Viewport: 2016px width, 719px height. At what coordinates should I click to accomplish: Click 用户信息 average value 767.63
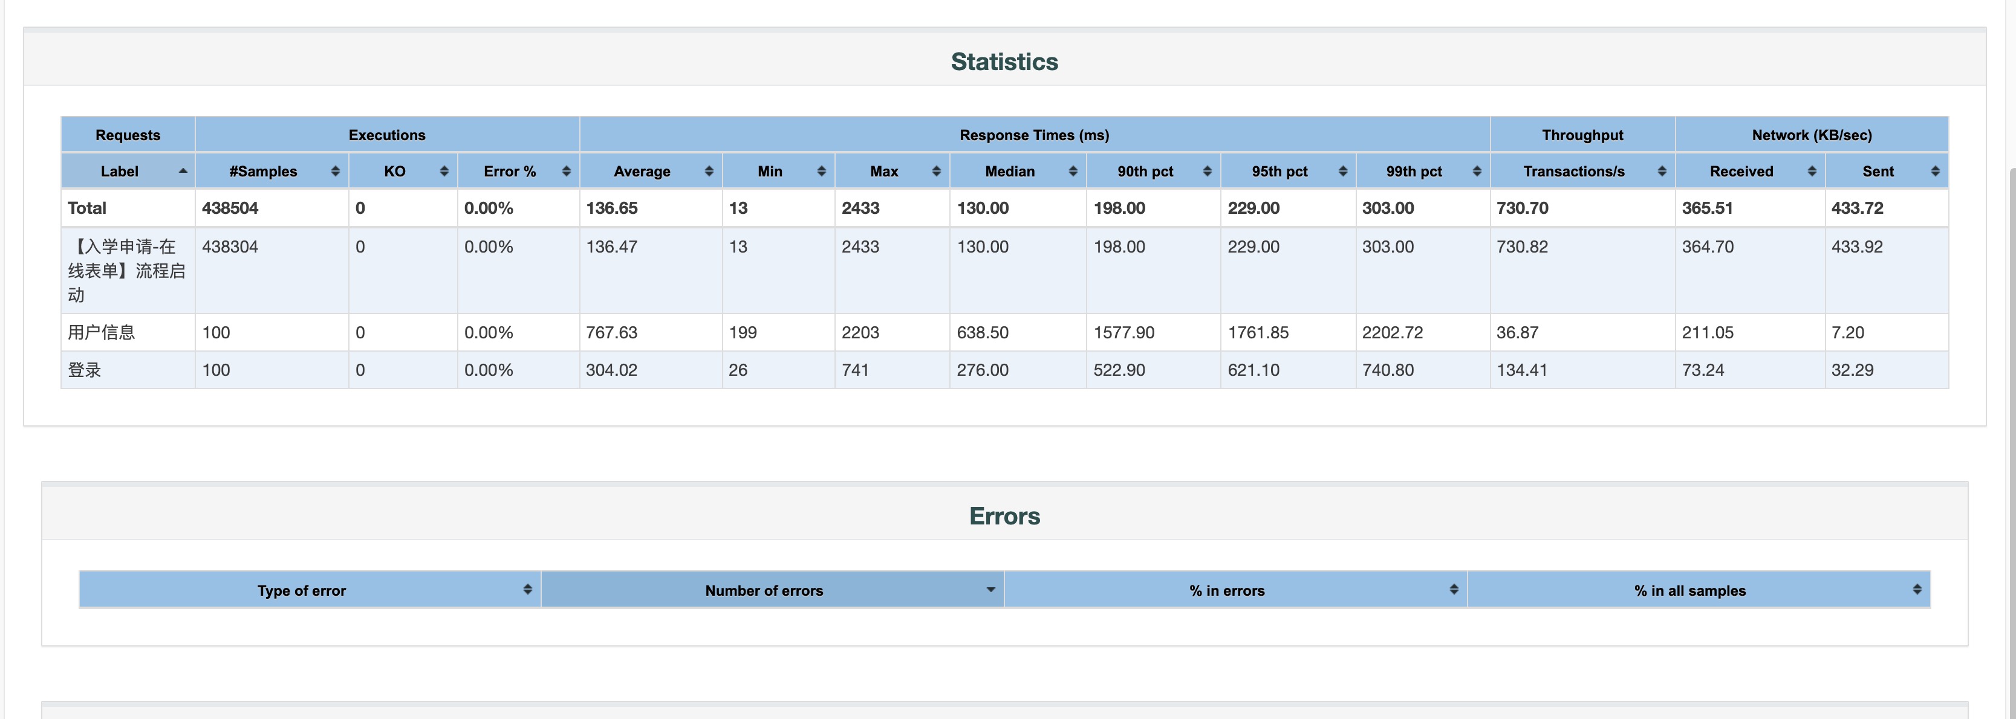[612, 332]
